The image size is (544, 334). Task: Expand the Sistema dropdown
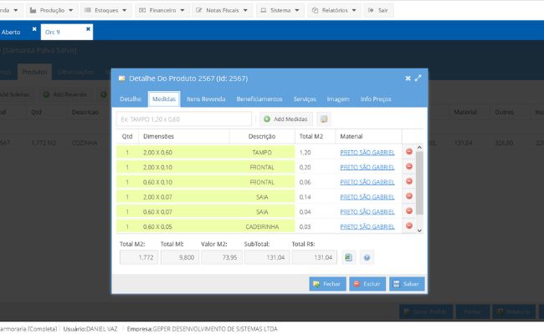(280, 10)
